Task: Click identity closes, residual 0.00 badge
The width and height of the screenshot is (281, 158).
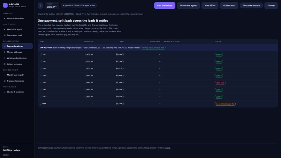Action: pyautogui.click(x=153, y=48)
